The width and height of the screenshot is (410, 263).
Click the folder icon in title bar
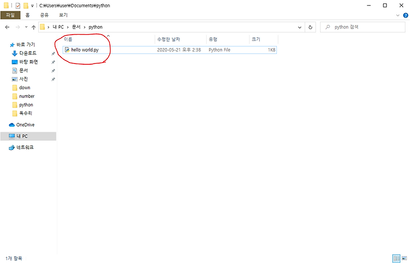coord(6,6)
